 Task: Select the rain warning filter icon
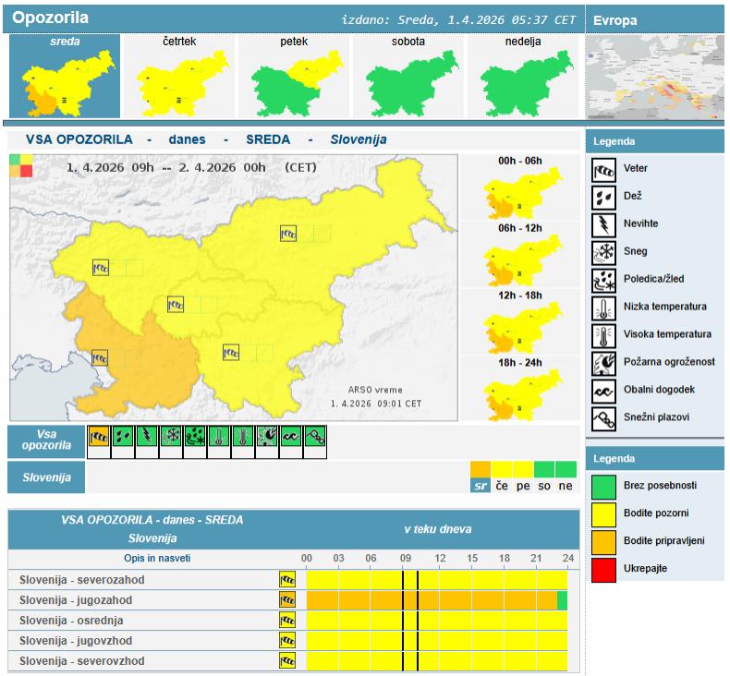click(x=123, y=437)
